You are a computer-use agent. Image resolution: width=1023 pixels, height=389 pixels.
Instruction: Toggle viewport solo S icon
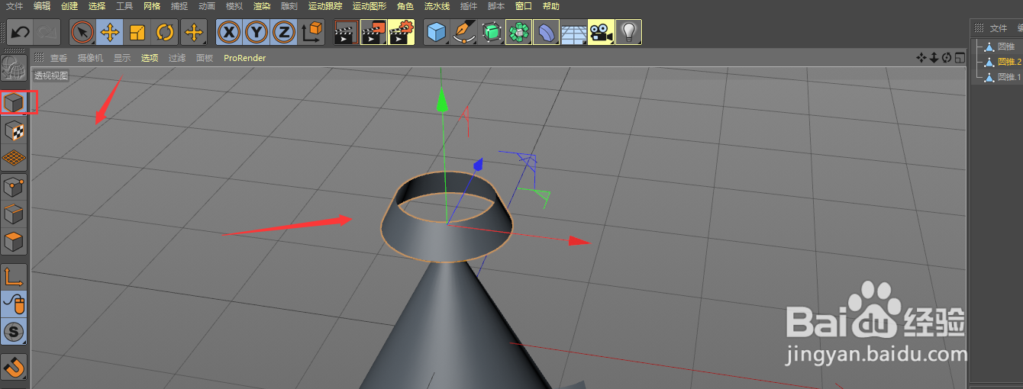pyautogui.click(x=14, y=331)
